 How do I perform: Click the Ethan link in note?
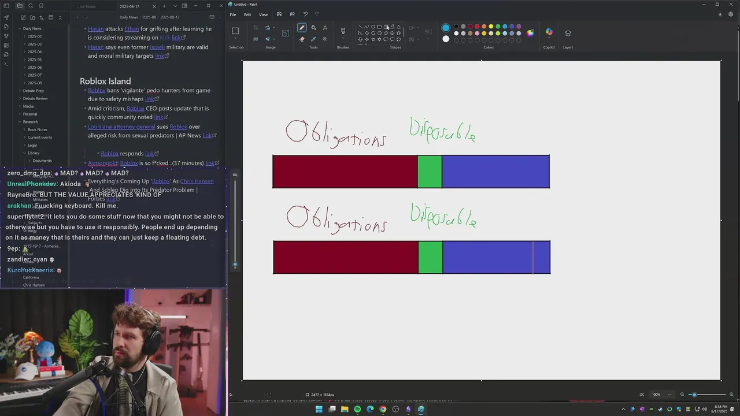(132, 29)
